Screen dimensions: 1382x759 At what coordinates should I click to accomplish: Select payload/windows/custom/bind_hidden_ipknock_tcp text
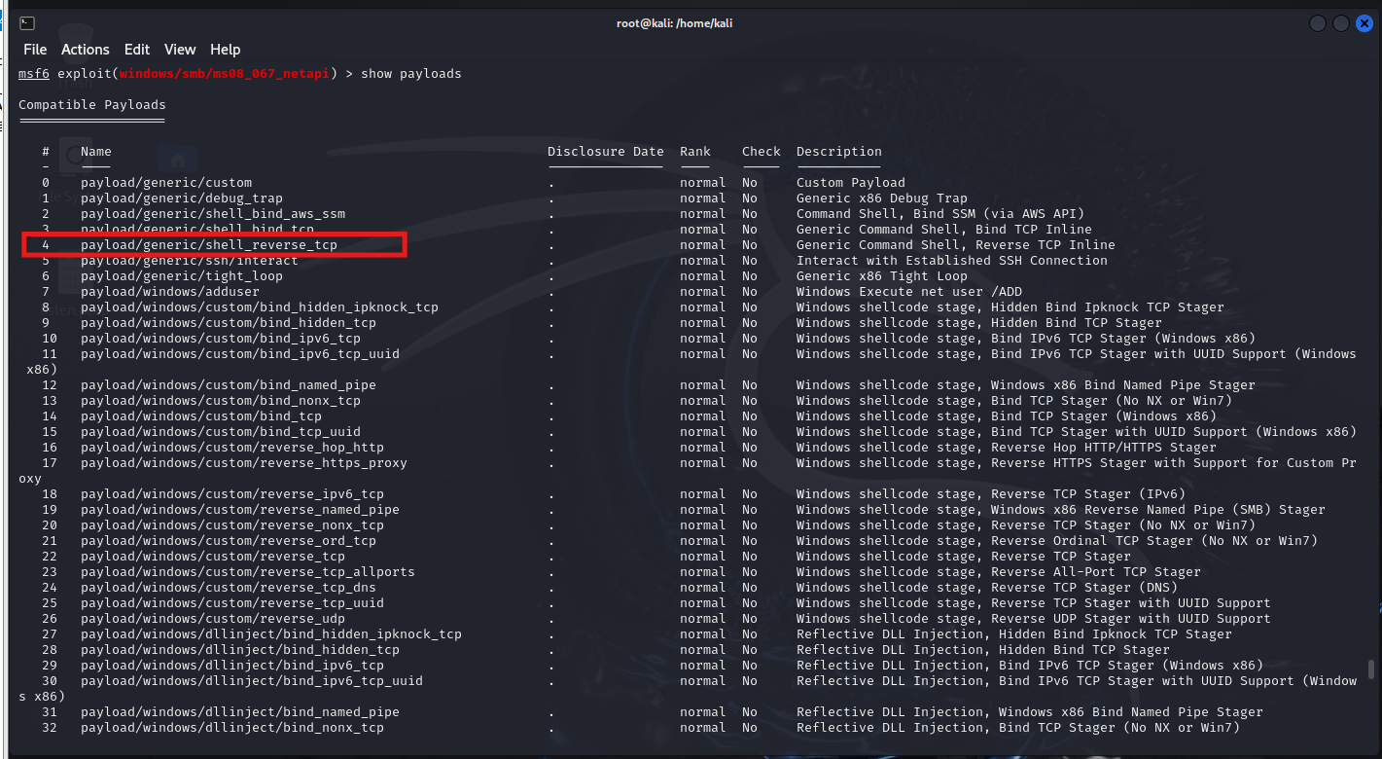(x=260, y=307)
